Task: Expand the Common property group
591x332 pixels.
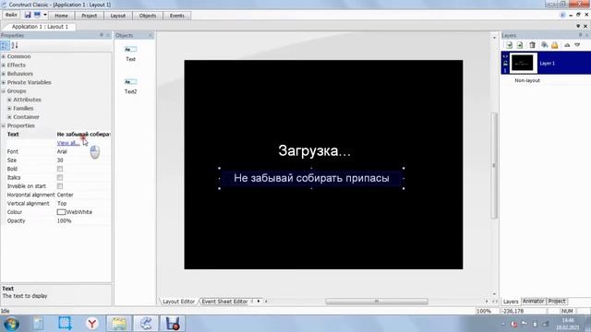Action: point(4,56)
